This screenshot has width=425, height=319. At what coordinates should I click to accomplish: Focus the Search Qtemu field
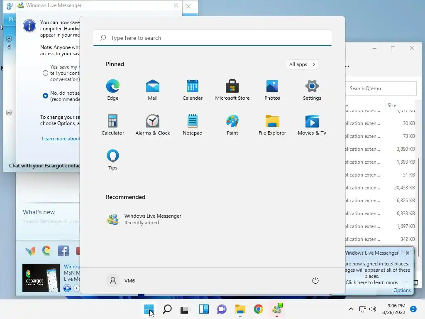(381, 88)
